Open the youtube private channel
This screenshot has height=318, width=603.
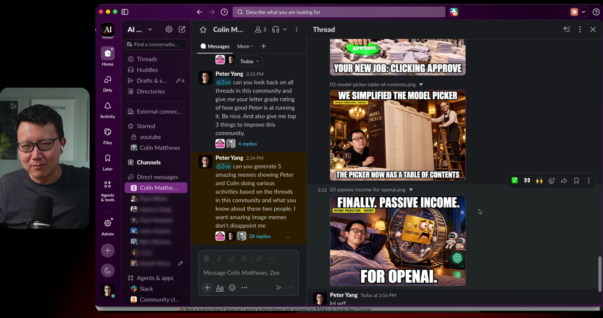coord(150,137)
